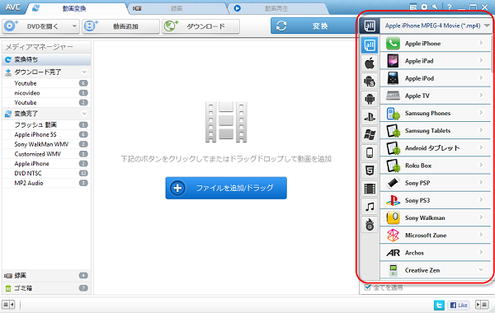Click the all-profiles icon beside output format dropdown
Screen dimensions: 495x313
tap(370, 26)
